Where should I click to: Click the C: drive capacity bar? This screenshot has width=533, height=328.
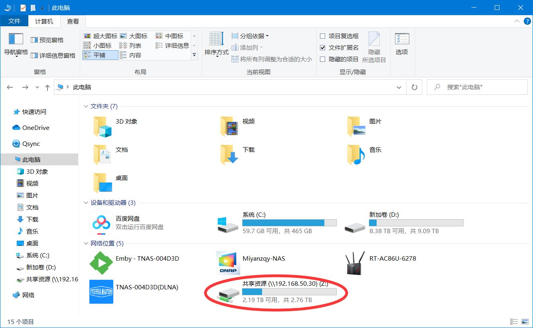[290, 223]
